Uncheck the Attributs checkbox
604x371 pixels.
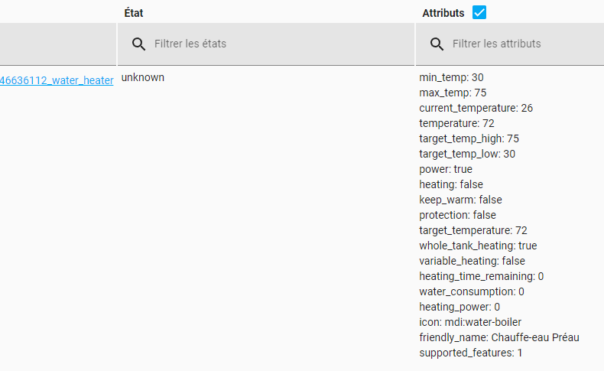coord(479,12)
